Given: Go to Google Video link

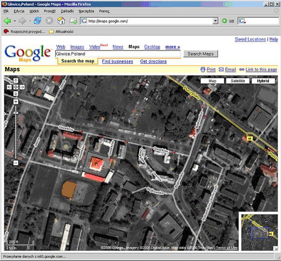Looking at the screenshot, I should click(x=94, y=47).
